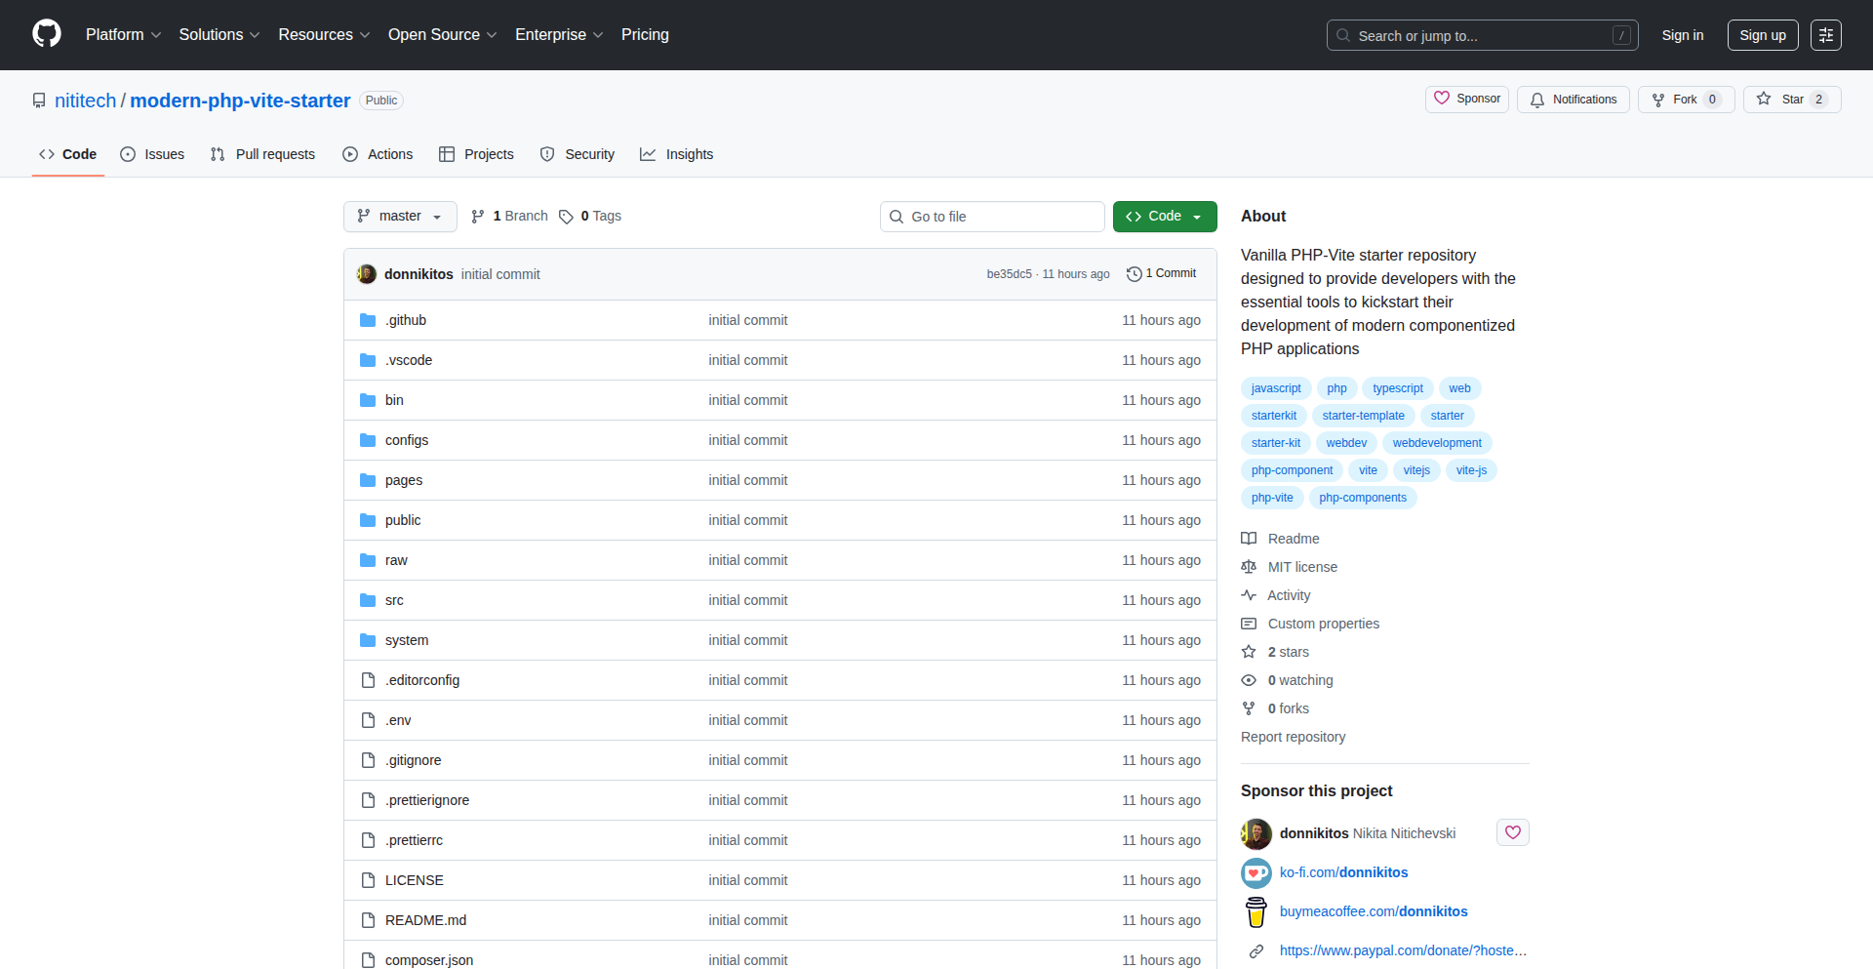Screen dimensions: 1873x969
Task: Open the green Code dropdown
Action: click(x=1164, y=217)
